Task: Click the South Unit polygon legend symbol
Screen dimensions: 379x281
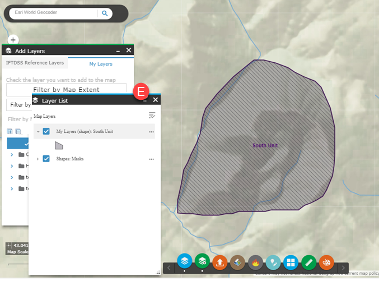Action: click(59, 145)
